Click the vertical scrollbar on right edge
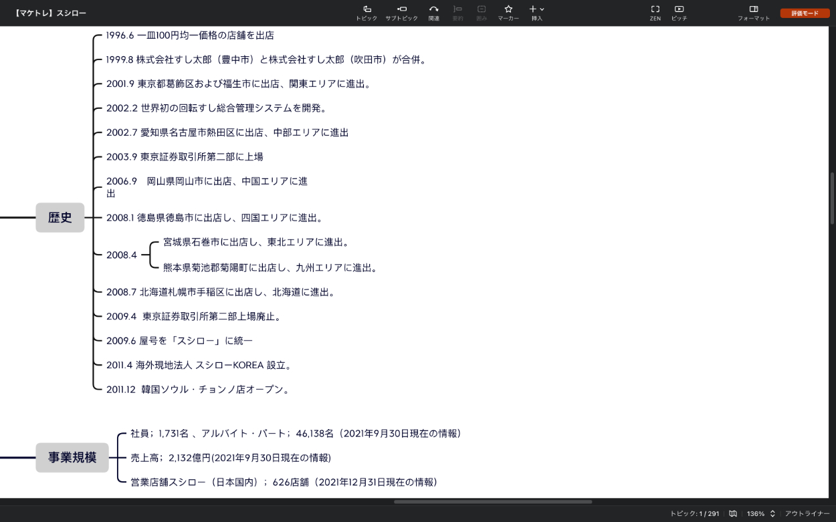This screenshot has width=836, height=522. [832, 198]
